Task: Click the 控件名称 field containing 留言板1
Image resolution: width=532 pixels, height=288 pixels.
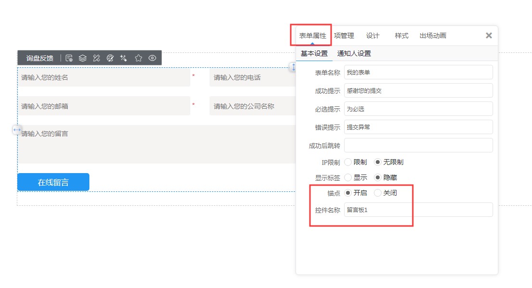Action: [x=418, y=210]
